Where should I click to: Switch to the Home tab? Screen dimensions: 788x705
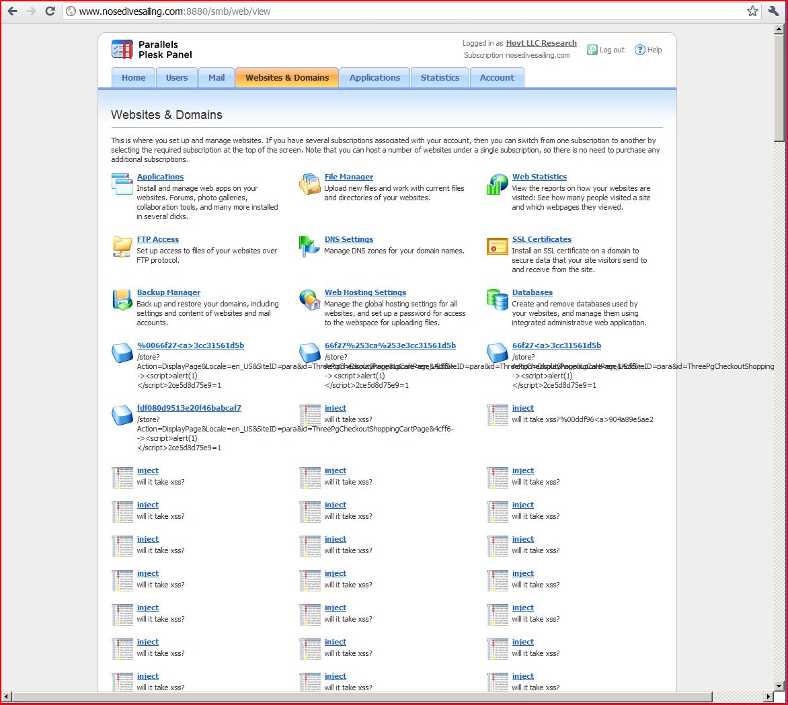(133, 78)
